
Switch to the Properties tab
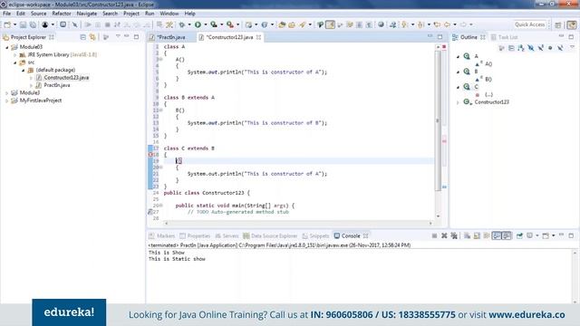coord(195,235)
